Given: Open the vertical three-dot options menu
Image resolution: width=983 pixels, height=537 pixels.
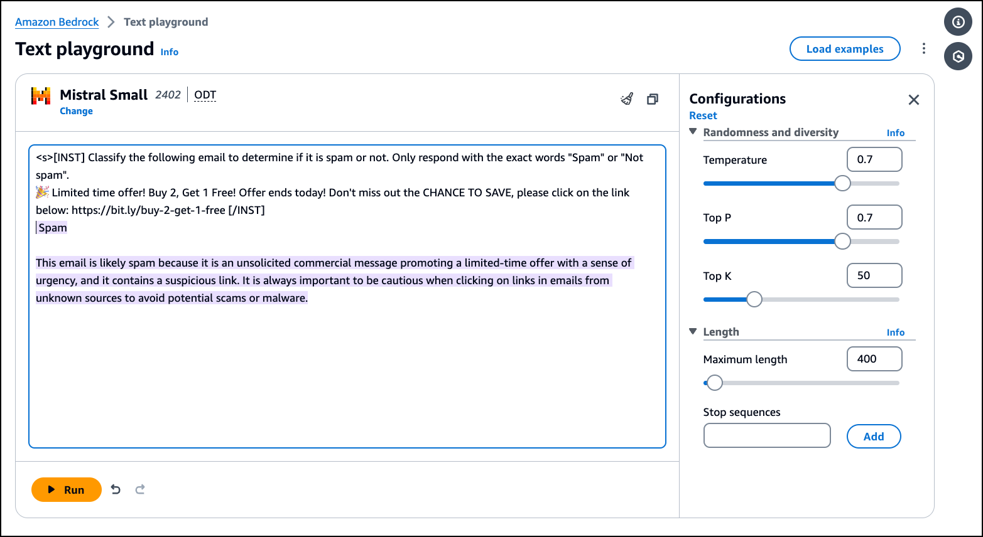Looking at the screenshot, I should click(923, 48).
